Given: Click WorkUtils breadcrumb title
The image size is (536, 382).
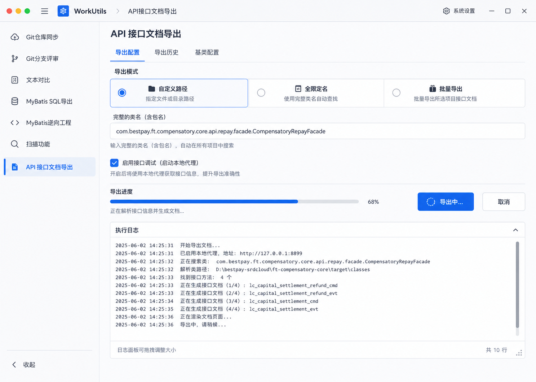Looking at the screenshot, I should (x=90, y=11).
